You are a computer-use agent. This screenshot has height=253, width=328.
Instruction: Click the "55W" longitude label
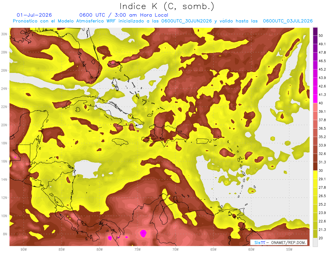tap(289, 249)
